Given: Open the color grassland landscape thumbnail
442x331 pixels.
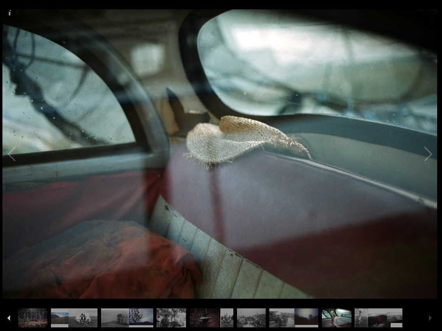Looking at the screenshot, I should 59,318.
